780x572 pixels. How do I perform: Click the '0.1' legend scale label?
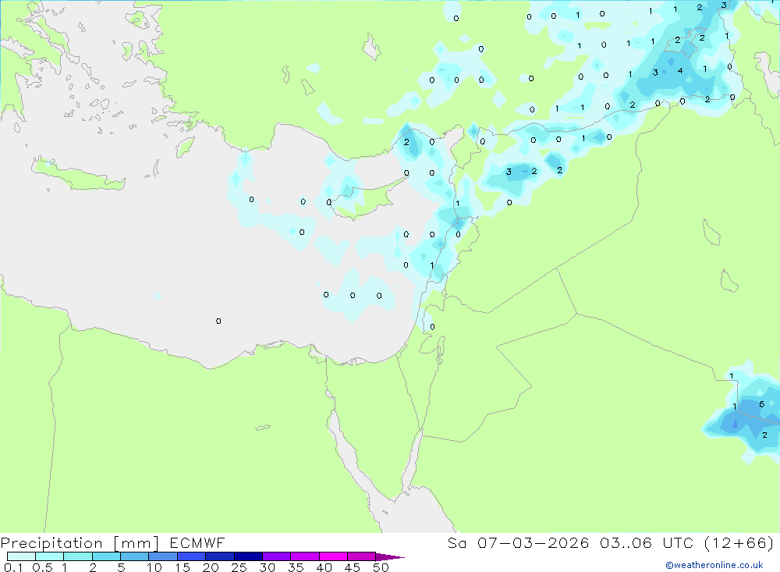pyautogui.click(x=13, y=567)
